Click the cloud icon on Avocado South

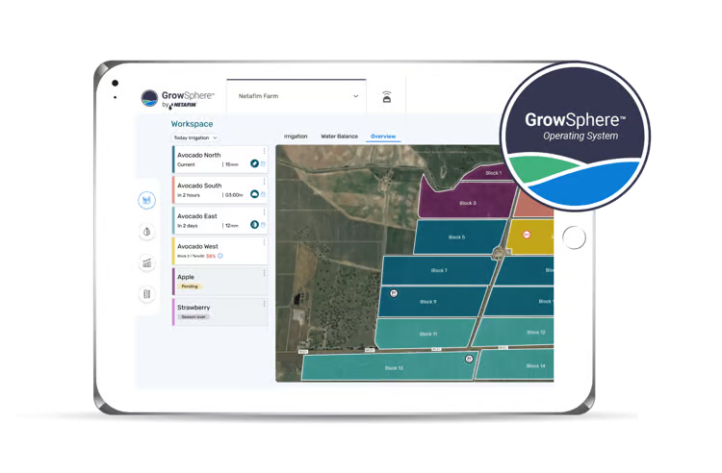[254, 194]
